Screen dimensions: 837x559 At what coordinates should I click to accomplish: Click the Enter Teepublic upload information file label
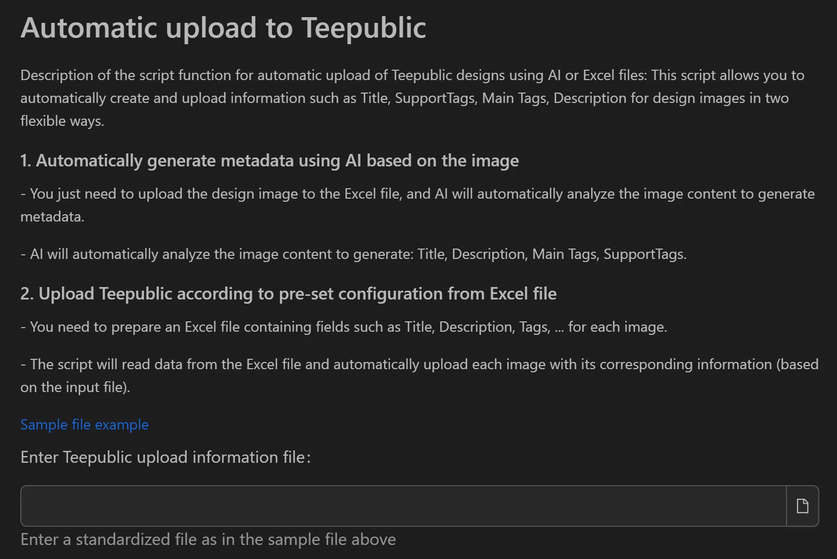tap(165, 457)
